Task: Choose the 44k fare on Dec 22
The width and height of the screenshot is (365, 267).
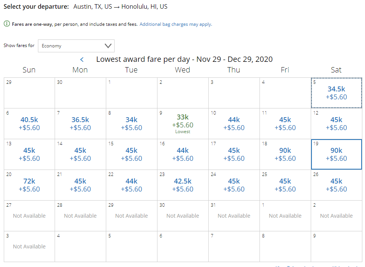Action: tap(132, 185)
